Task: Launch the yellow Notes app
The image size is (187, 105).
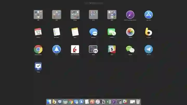Action: 75,32
